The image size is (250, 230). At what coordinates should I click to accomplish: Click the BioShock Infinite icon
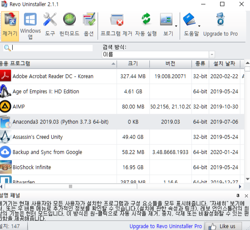pos(6,167)
